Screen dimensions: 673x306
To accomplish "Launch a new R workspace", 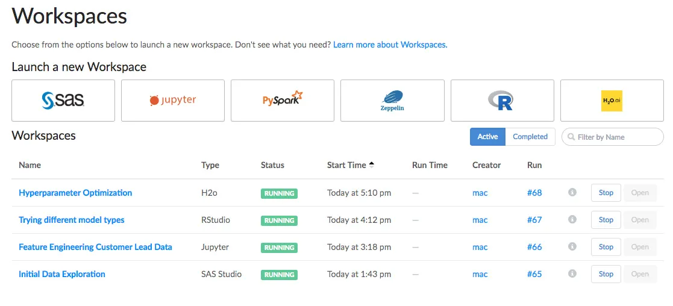I will 502,101.
